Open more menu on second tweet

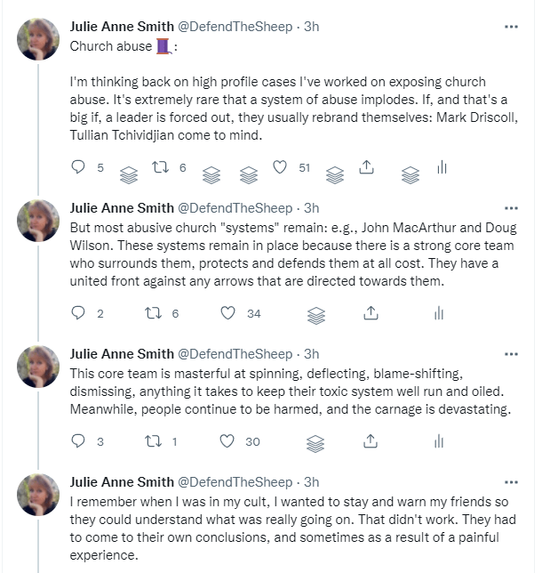[511, 207]
